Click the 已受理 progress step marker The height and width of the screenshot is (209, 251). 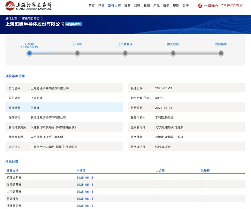click(x=29, y=53)
